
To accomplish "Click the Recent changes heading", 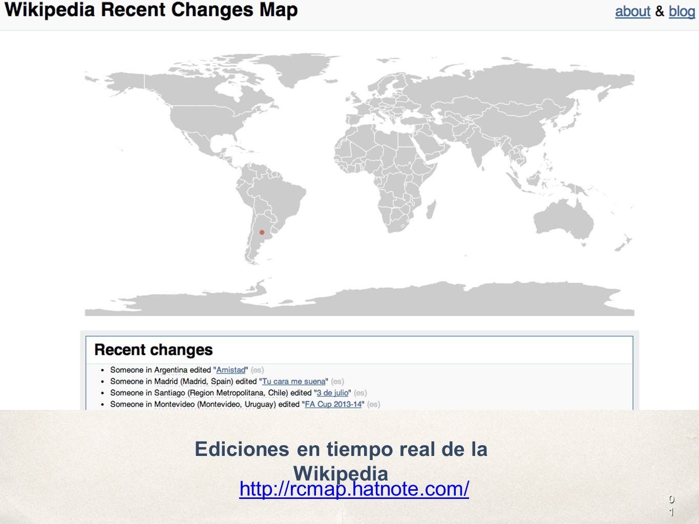I will click(154, 350).
